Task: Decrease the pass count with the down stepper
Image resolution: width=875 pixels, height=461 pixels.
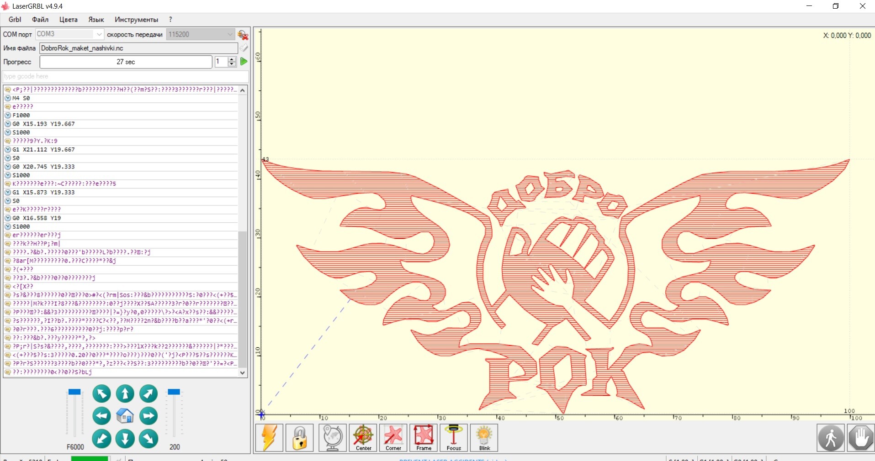Action: (x=232, y=64)
